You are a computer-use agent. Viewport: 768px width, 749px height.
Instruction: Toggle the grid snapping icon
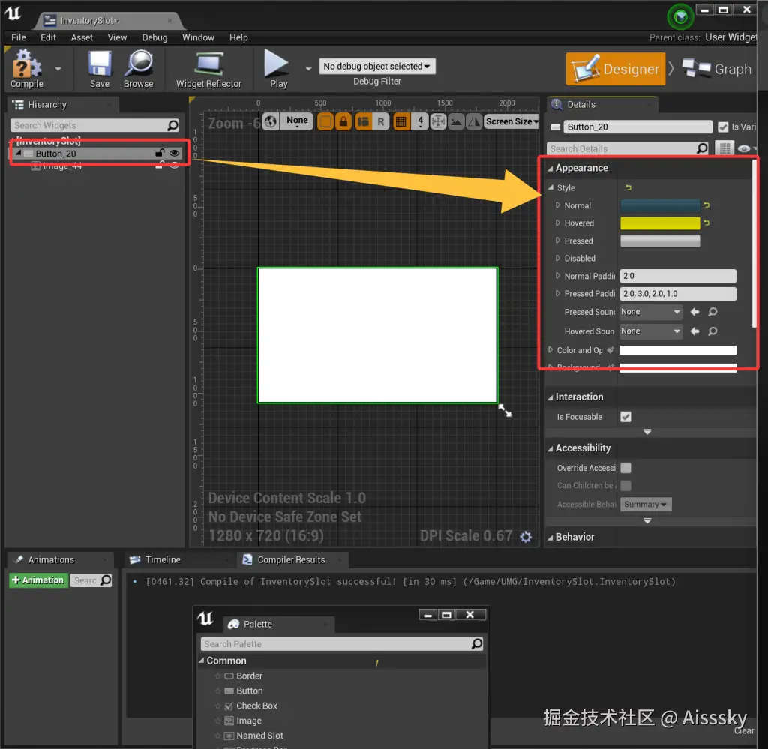400,121
